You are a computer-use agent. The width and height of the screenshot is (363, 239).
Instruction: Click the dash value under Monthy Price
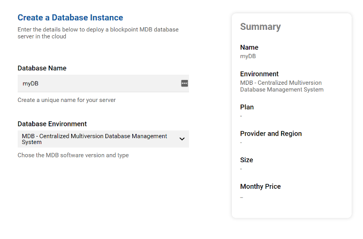point(241,197)
